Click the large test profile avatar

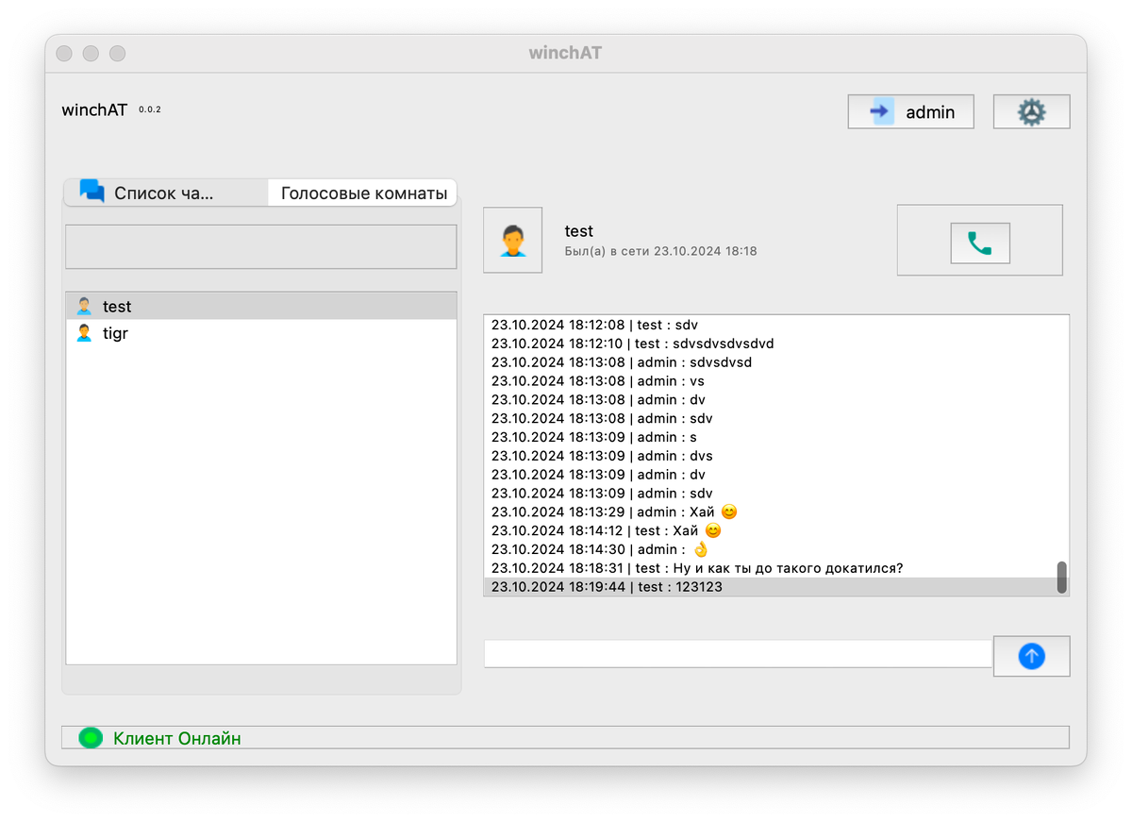pos(512,240)
